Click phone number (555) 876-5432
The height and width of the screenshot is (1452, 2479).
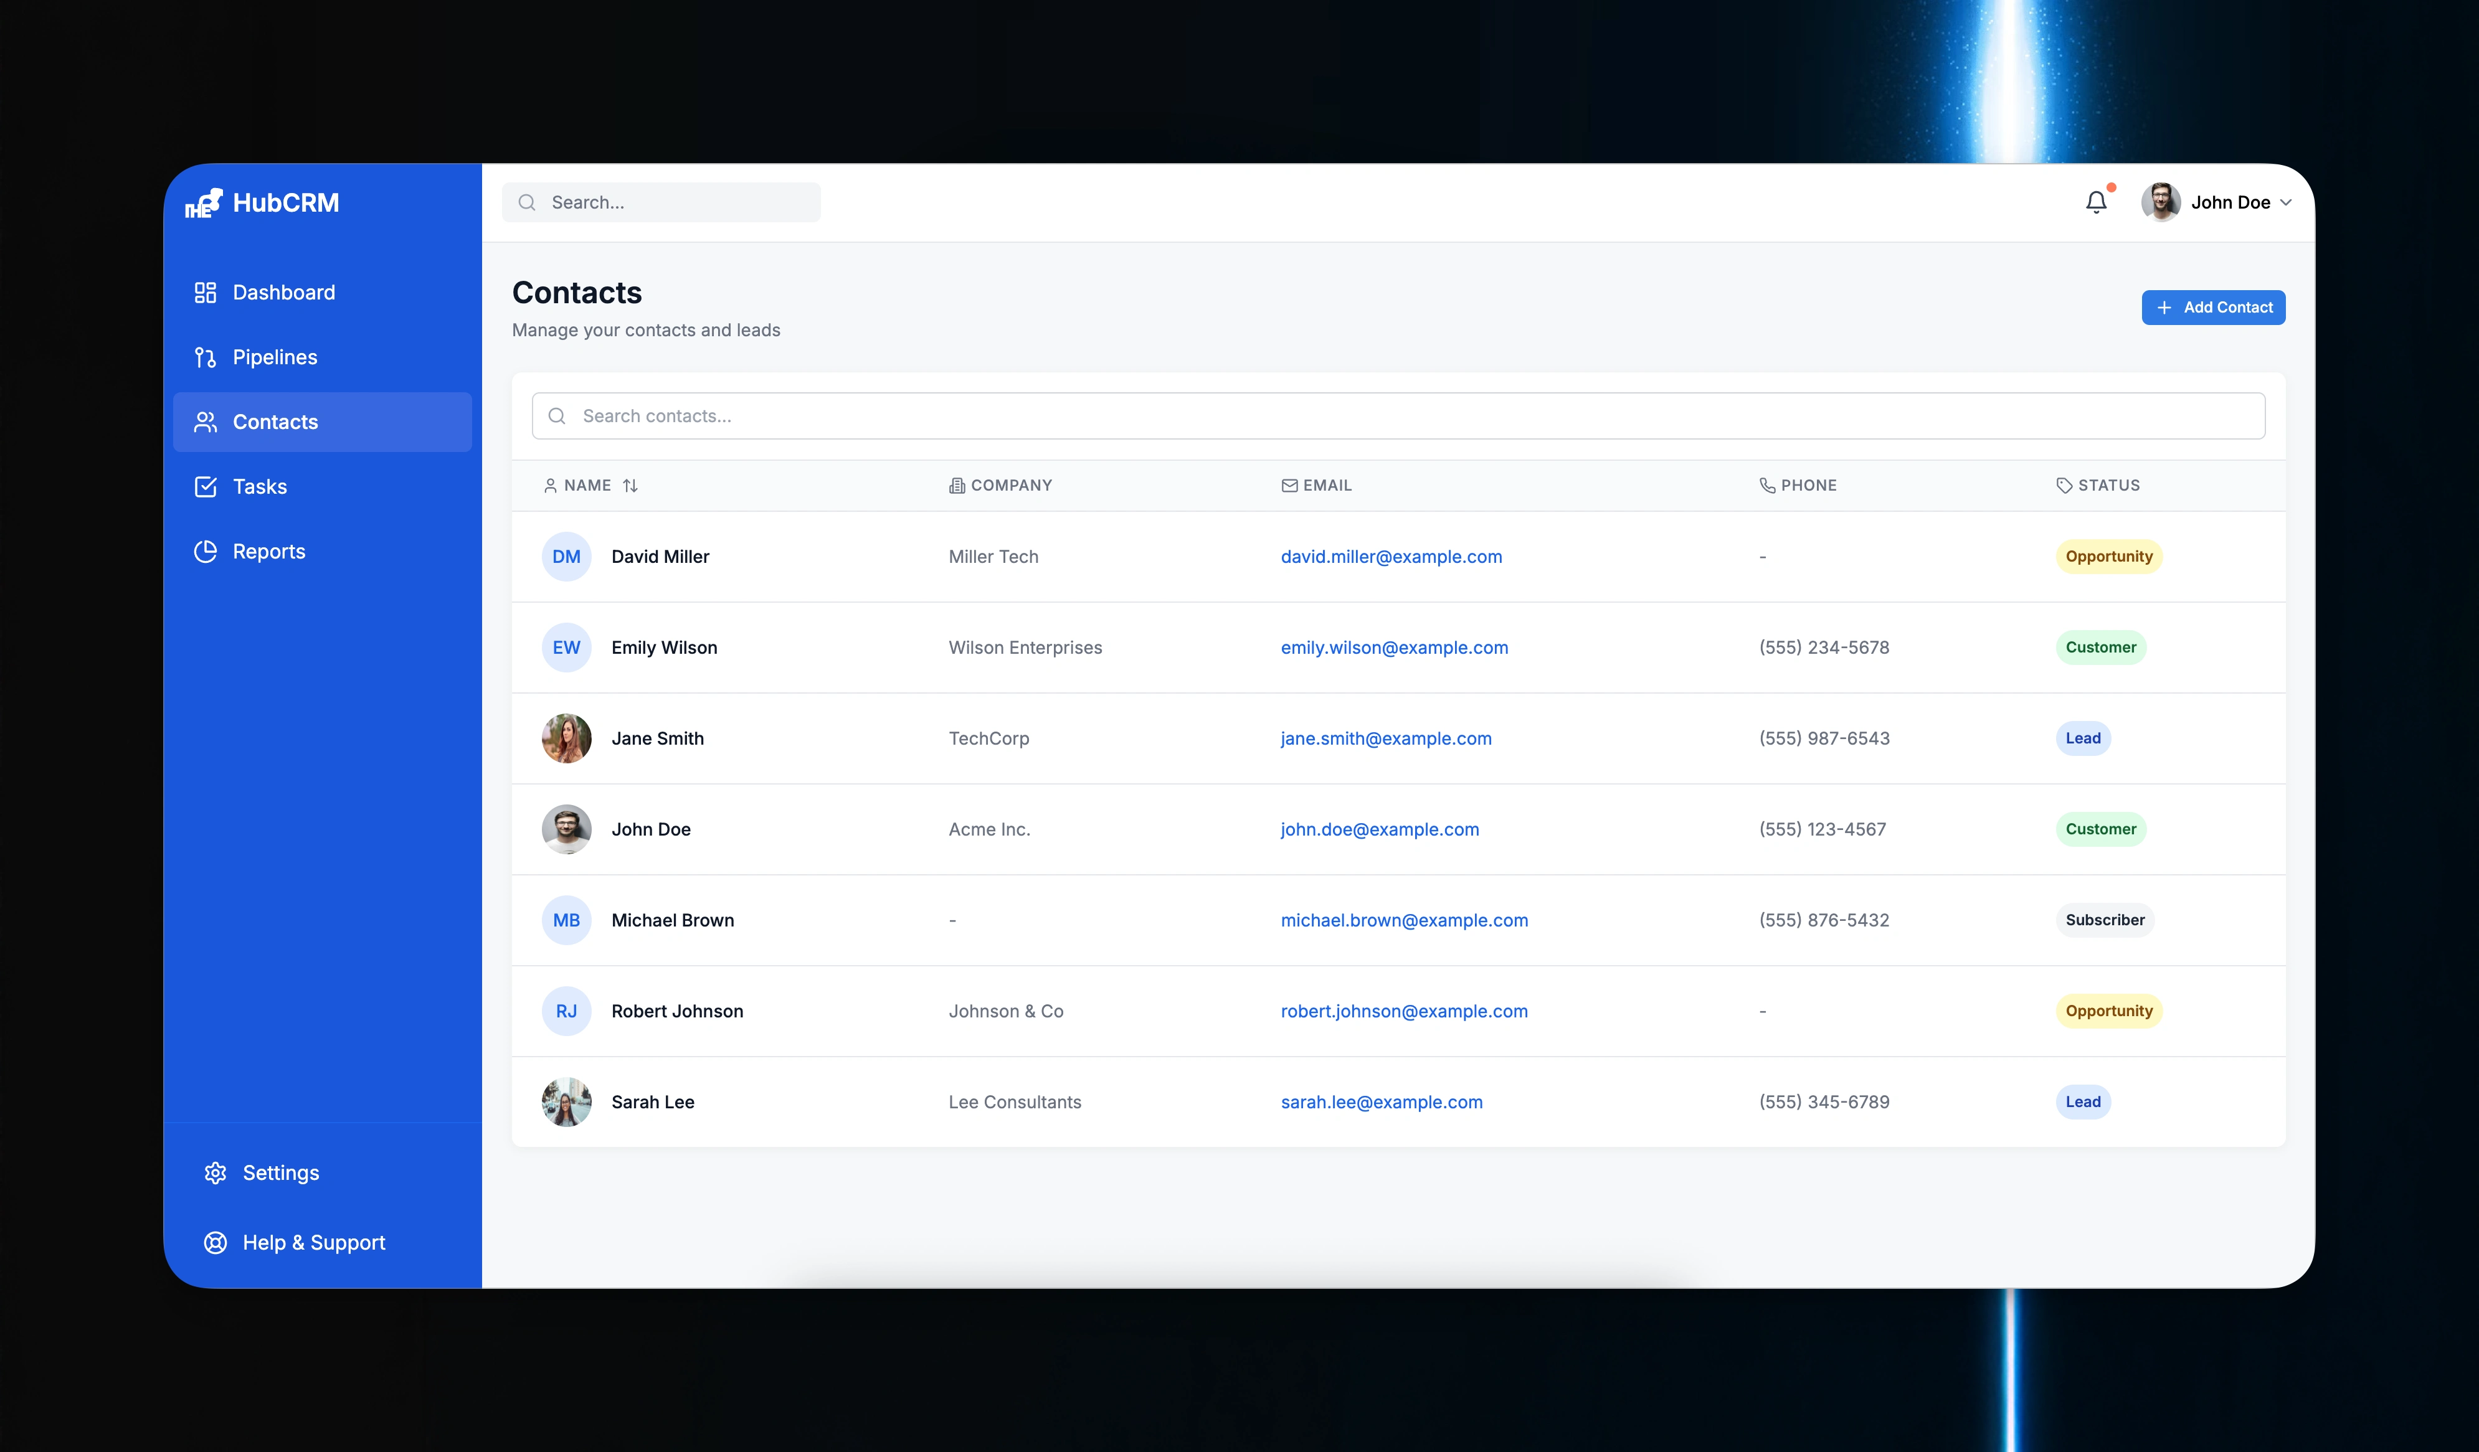coord(1824,920)
